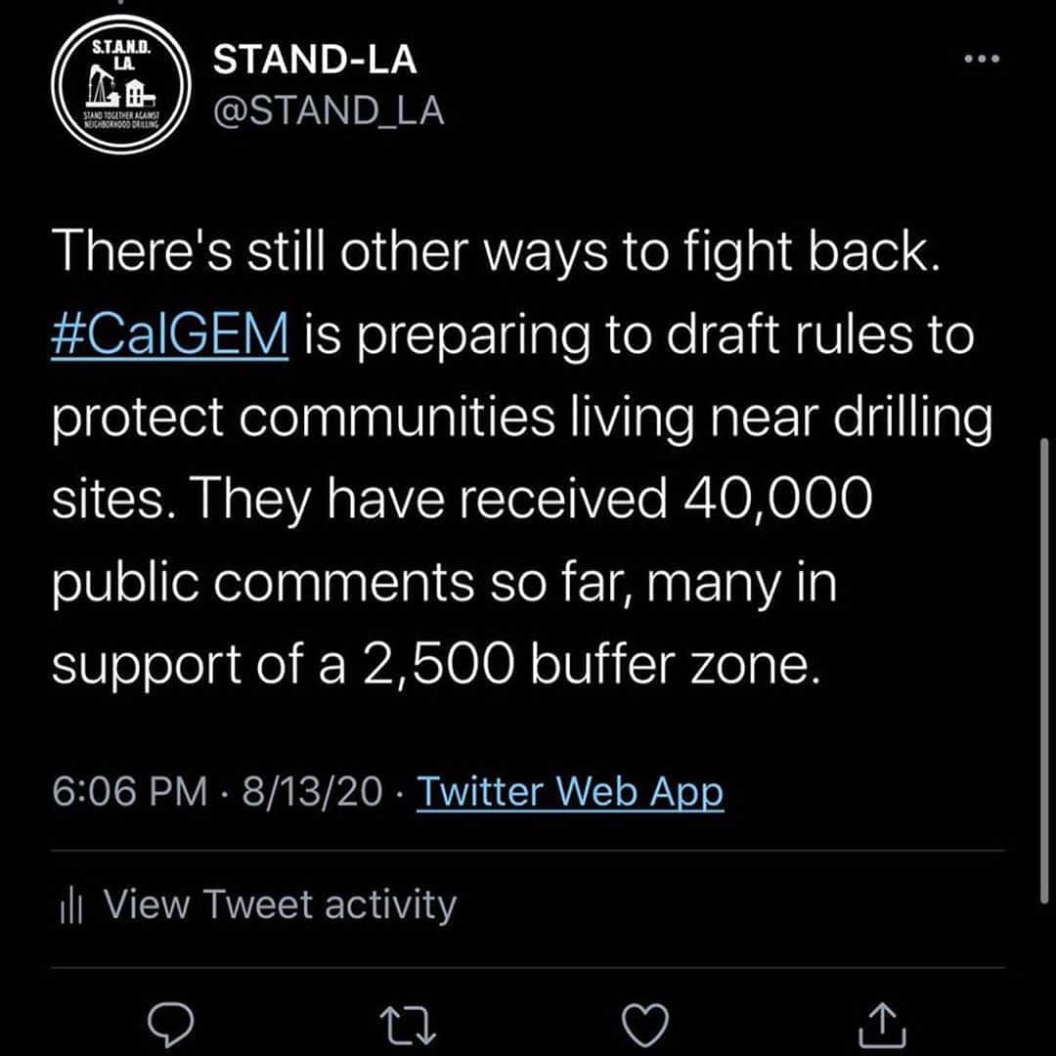Open the share tweet icon
This screenshot has width=1056, height=1056.
[x=883, y=1025]
